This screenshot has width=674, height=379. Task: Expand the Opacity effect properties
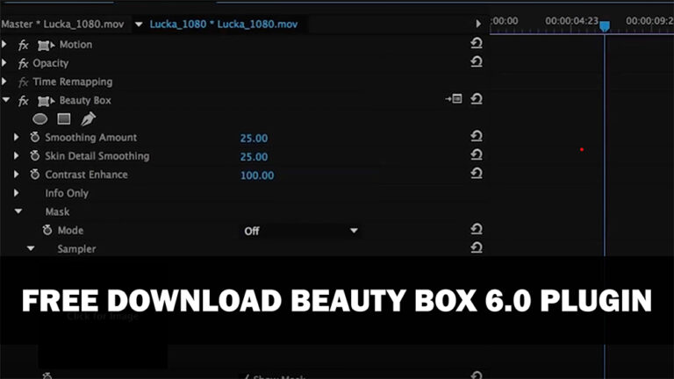pos(4,63)
